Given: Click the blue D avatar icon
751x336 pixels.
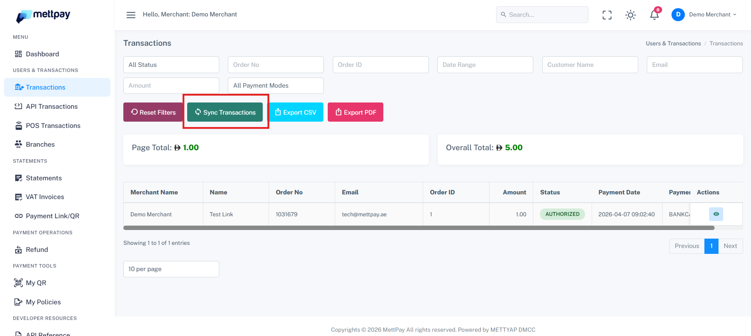Looking at the screenshot, I should [x=678, y=14].
